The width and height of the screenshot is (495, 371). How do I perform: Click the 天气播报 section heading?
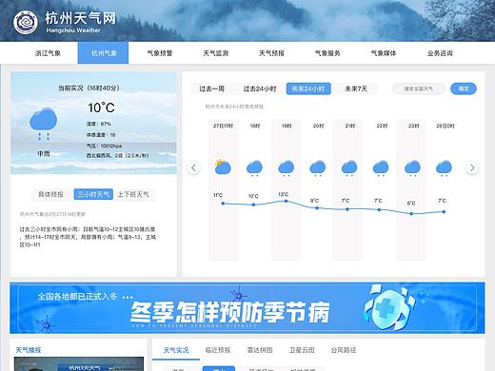click(29, 350)
